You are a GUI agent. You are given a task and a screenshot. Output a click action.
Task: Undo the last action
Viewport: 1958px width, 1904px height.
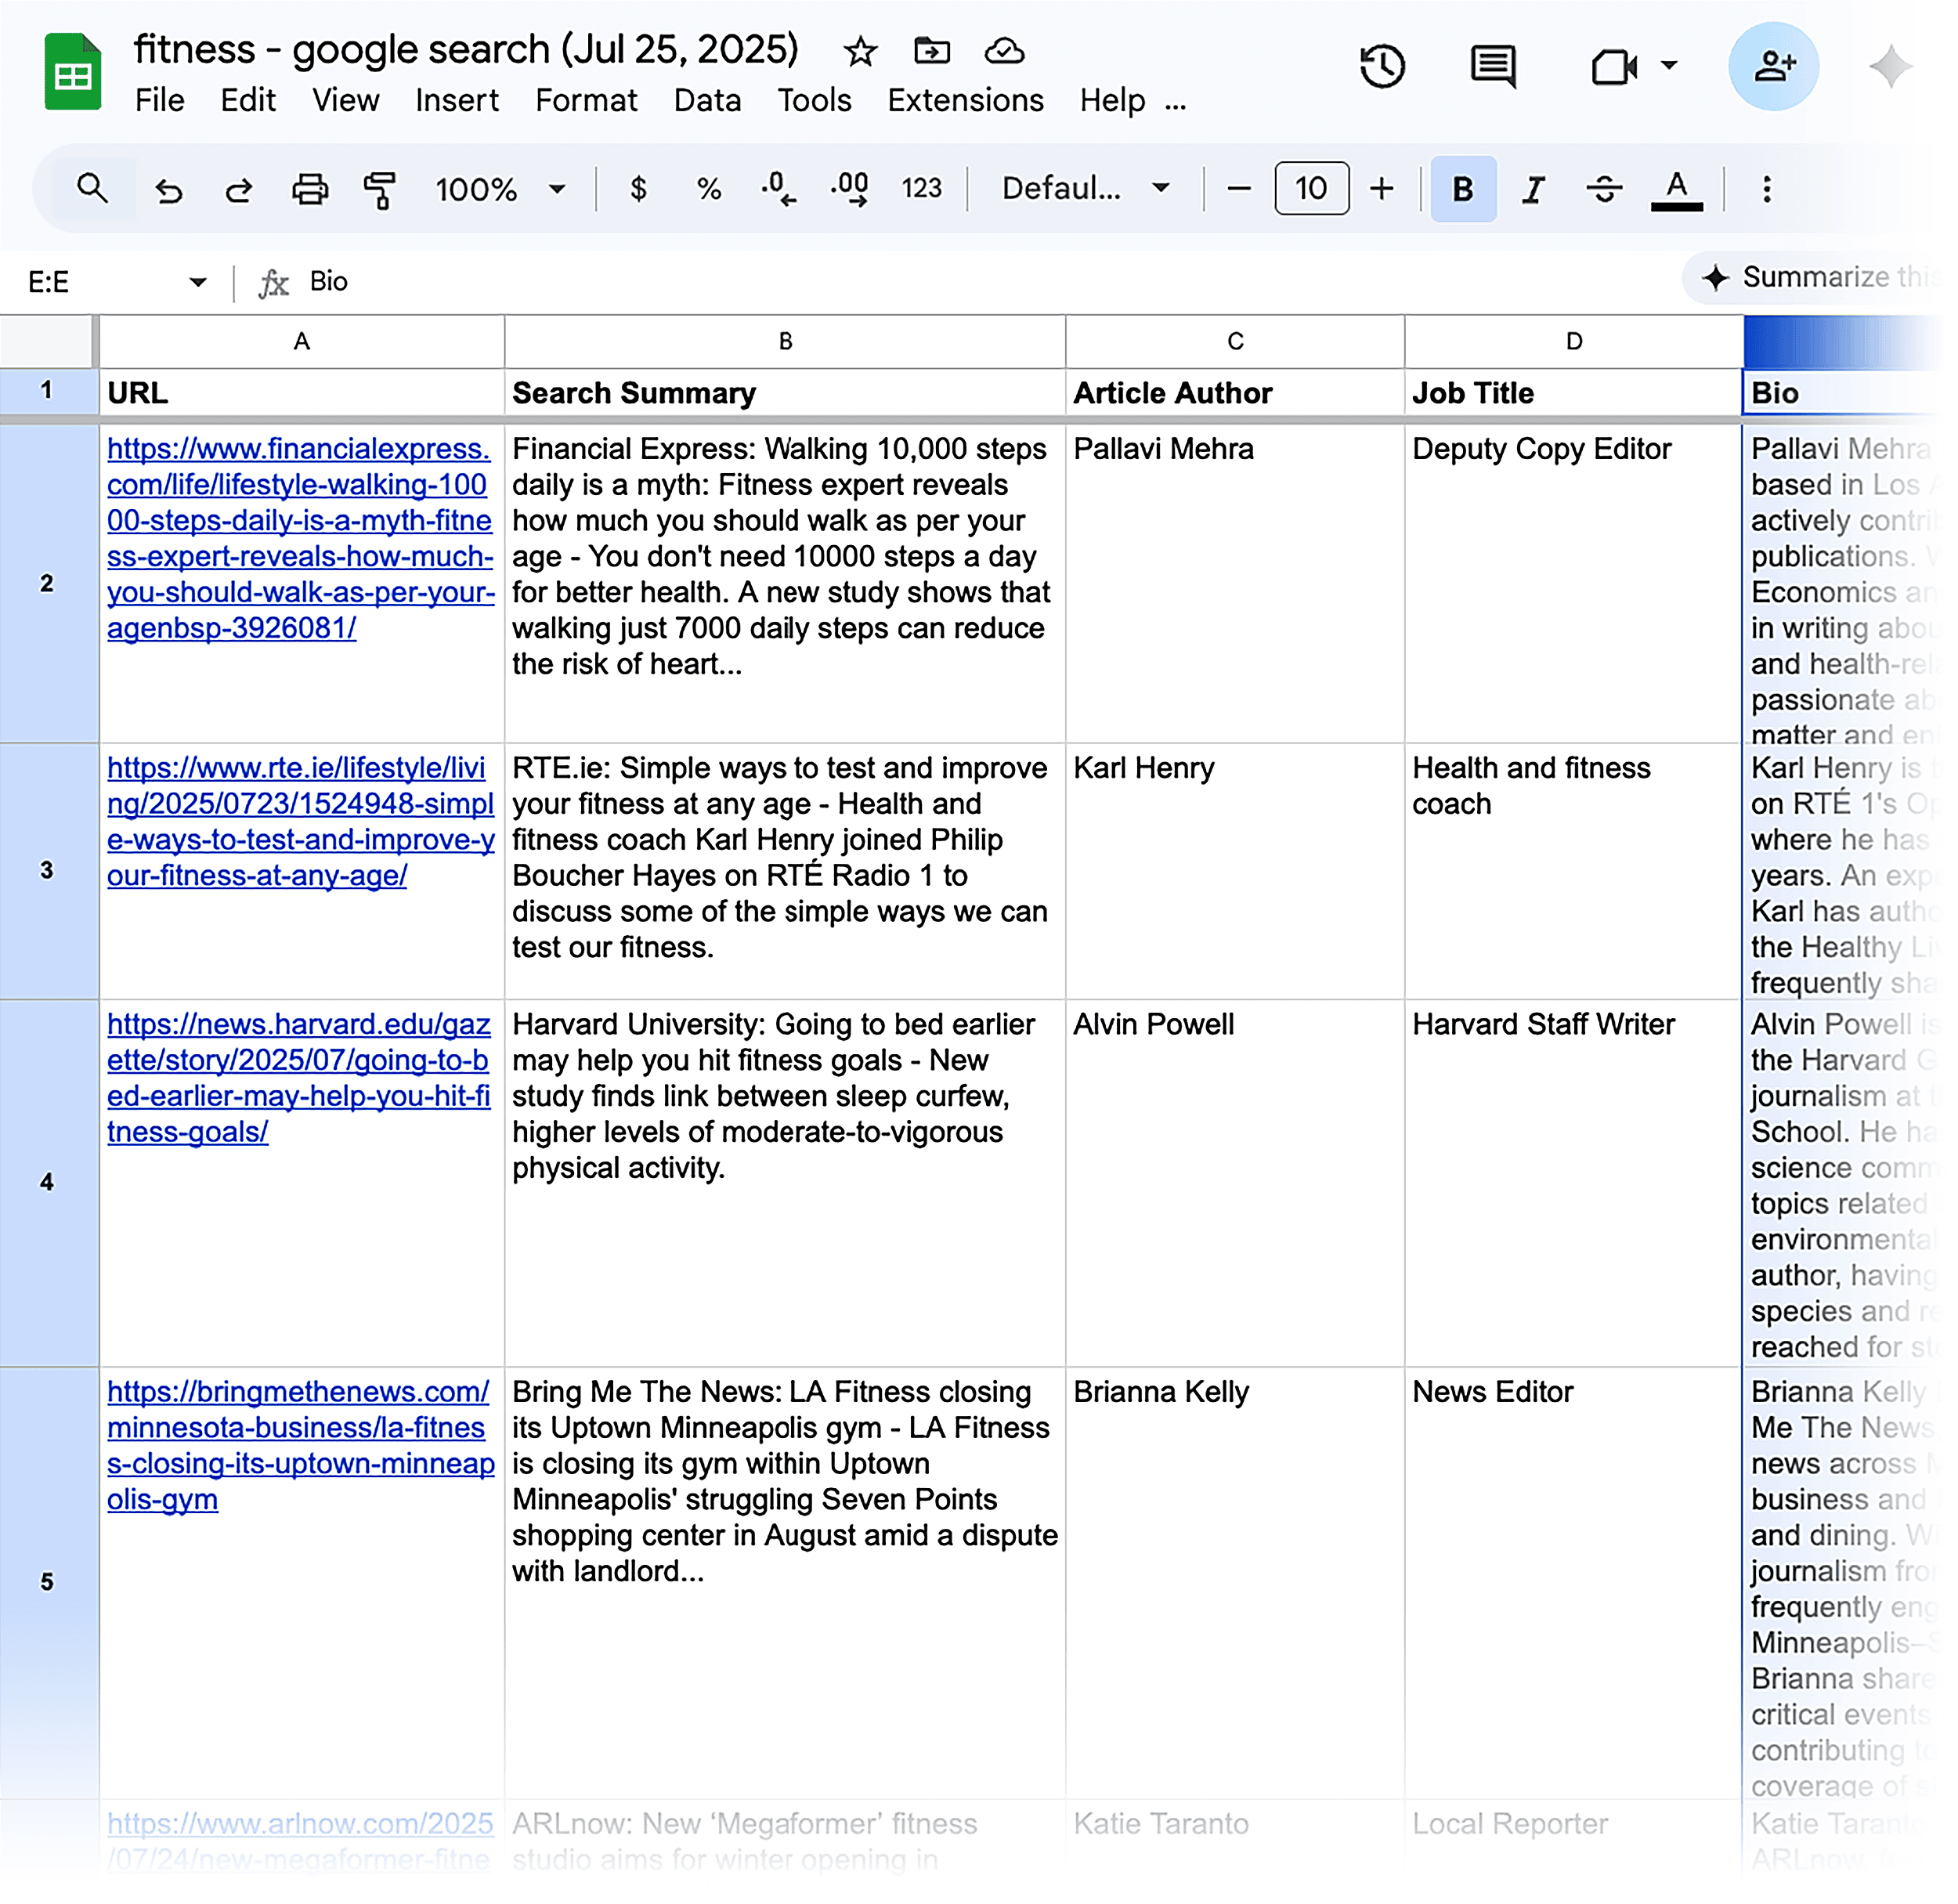tap(168, 189)
